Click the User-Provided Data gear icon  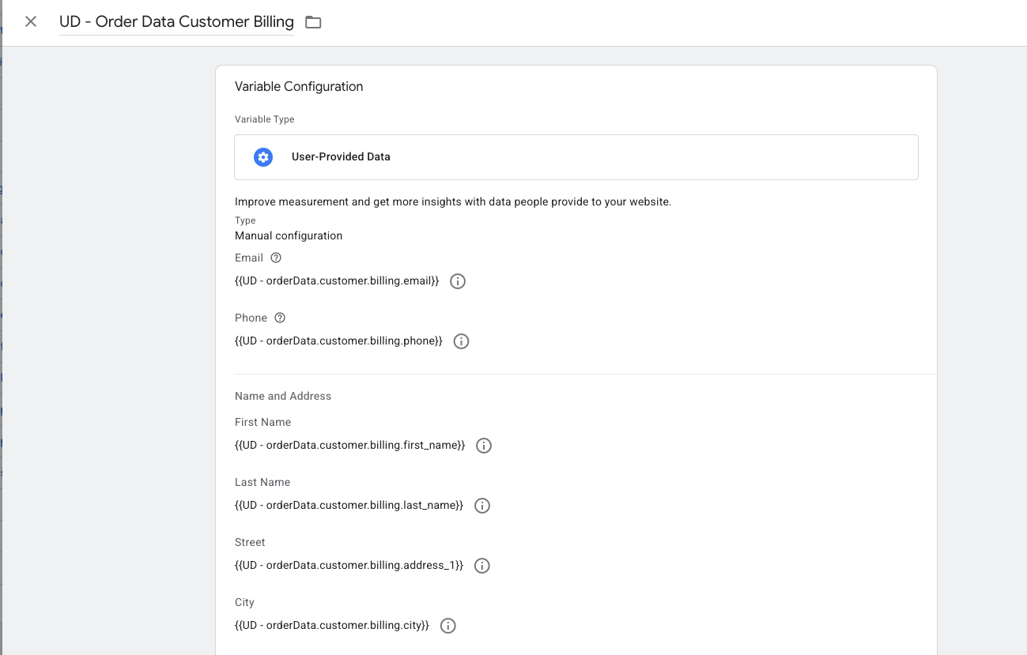[x=262, y=156]
